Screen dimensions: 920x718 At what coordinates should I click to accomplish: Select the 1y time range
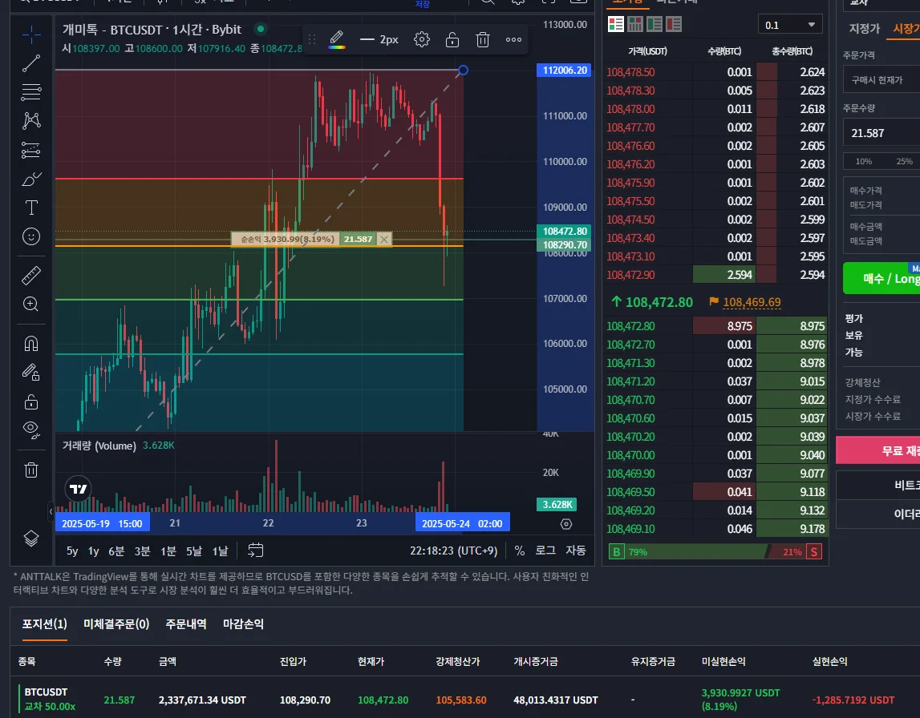[x=93, y=551]
